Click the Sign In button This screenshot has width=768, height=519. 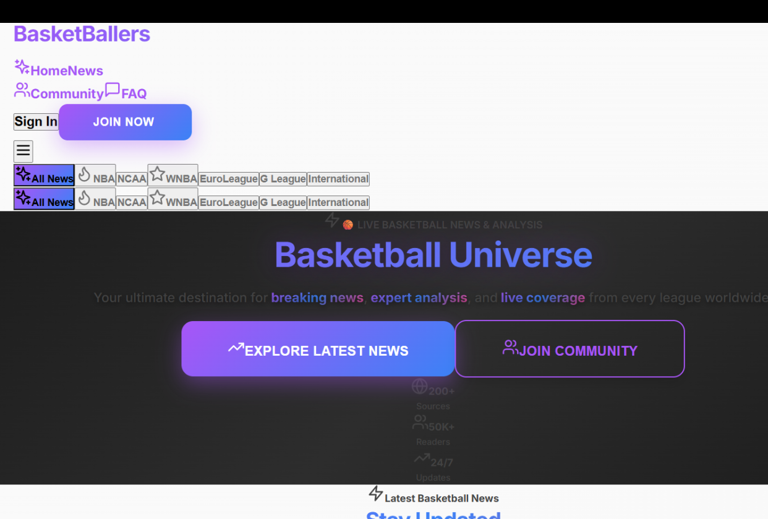click(x=36, y=122)
